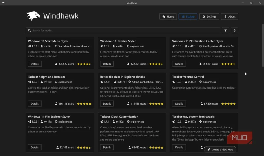Image resolution: width=264 pixels, height=156 pixels.
Task: Open Details for Notification Center Styler
Action: click(x=179, y=64)
